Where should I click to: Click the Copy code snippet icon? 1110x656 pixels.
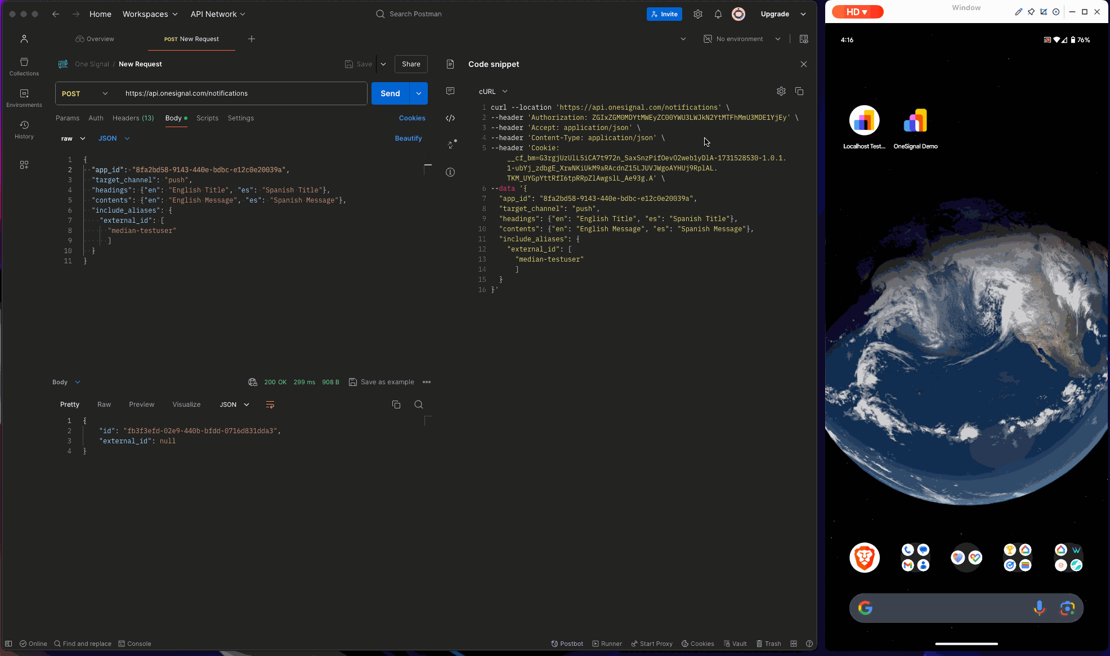pyautogui.click(x=799, y=91)
